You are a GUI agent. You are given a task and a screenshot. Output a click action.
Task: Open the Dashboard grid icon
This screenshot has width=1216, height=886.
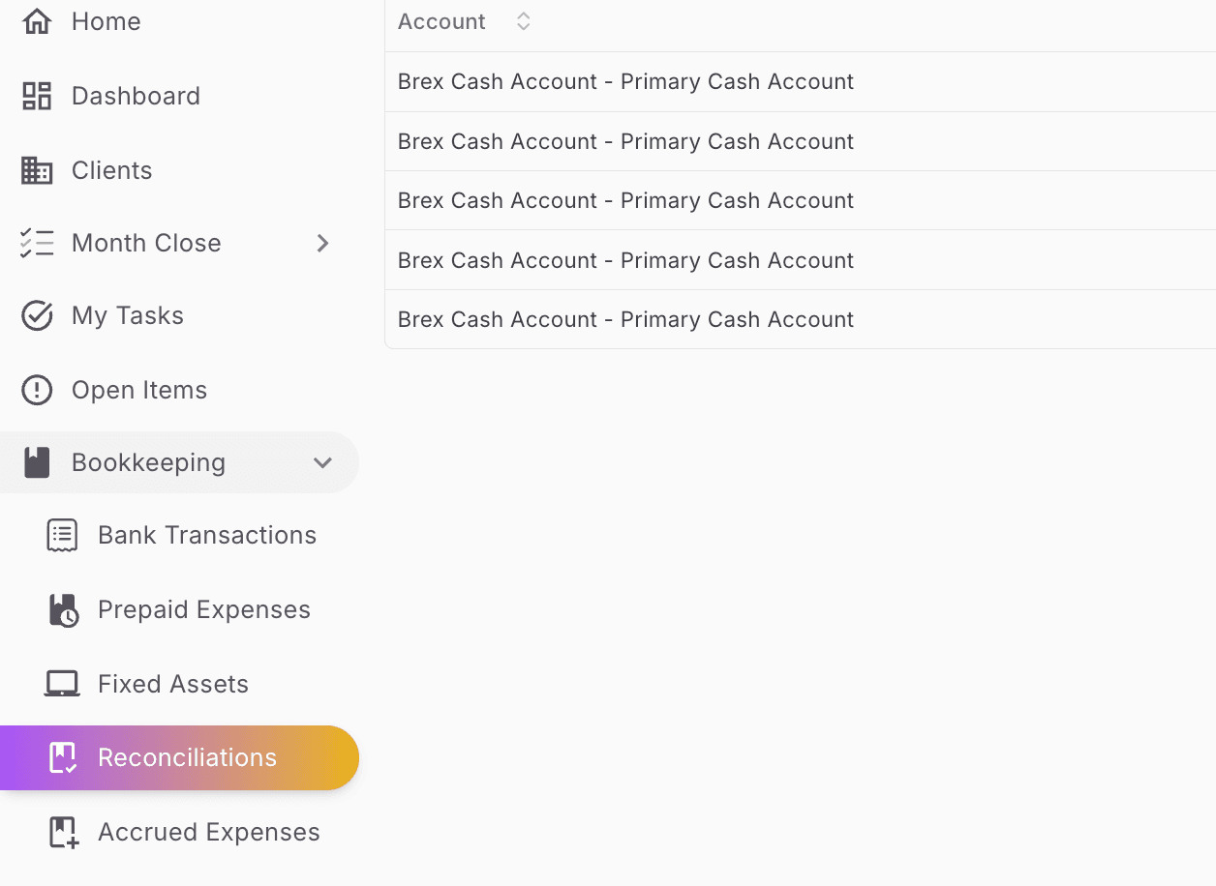click(37, 95)
